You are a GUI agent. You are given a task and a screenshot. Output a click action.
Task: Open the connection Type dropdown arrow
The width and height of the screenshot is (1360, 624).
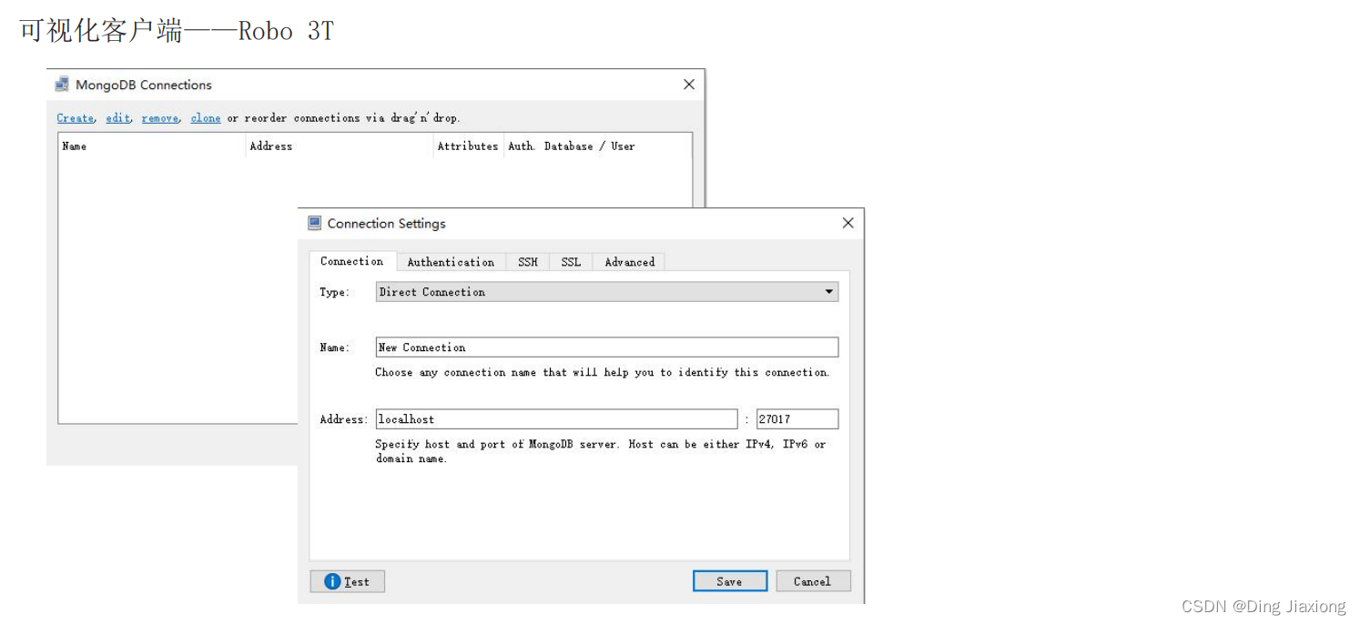tap(828, 292)
